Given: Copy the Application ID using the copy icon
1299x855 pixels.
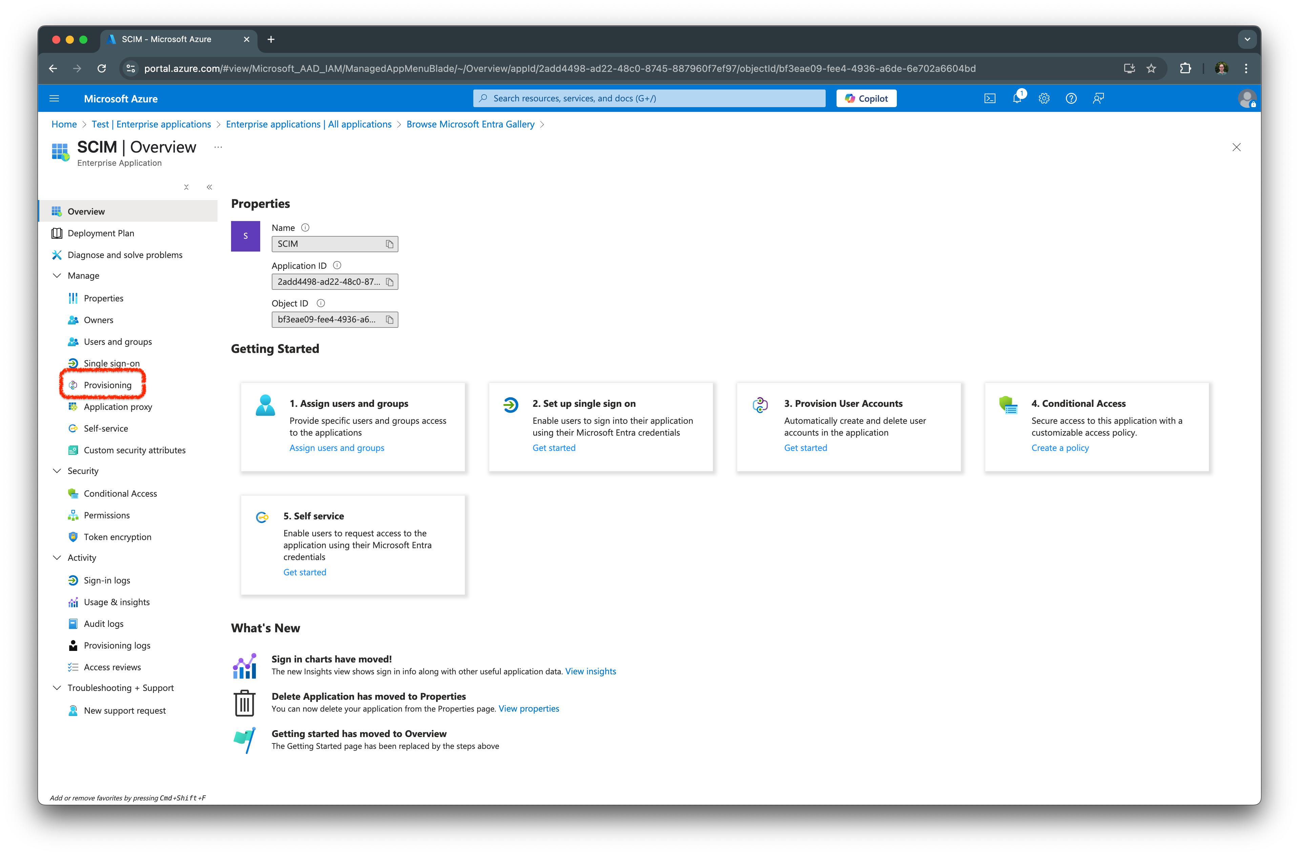Looking at the screenshot, I should (x=389, y=282).
